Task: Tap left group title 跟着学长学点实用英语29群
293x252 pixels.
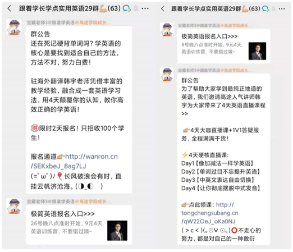Action: [x=59, y=8]
